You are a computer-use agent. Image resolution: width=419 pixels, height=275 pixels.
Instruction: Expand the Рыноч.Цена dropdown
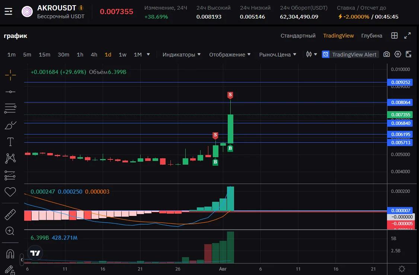coord(278,55)
